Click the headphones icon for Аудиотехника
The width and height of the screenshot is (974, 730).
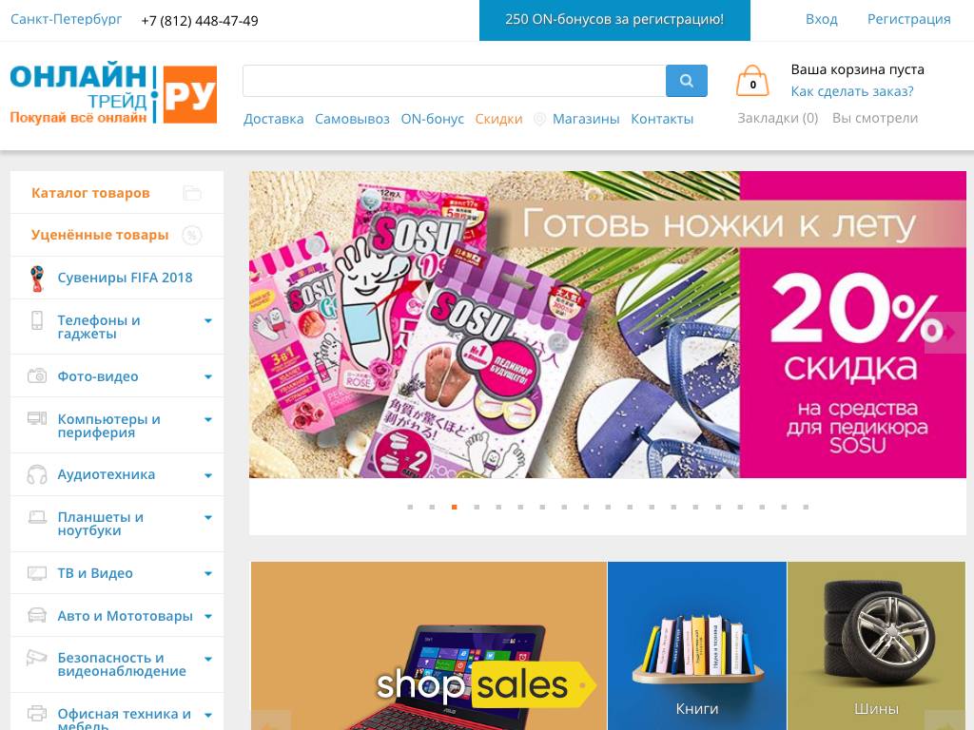37,475
